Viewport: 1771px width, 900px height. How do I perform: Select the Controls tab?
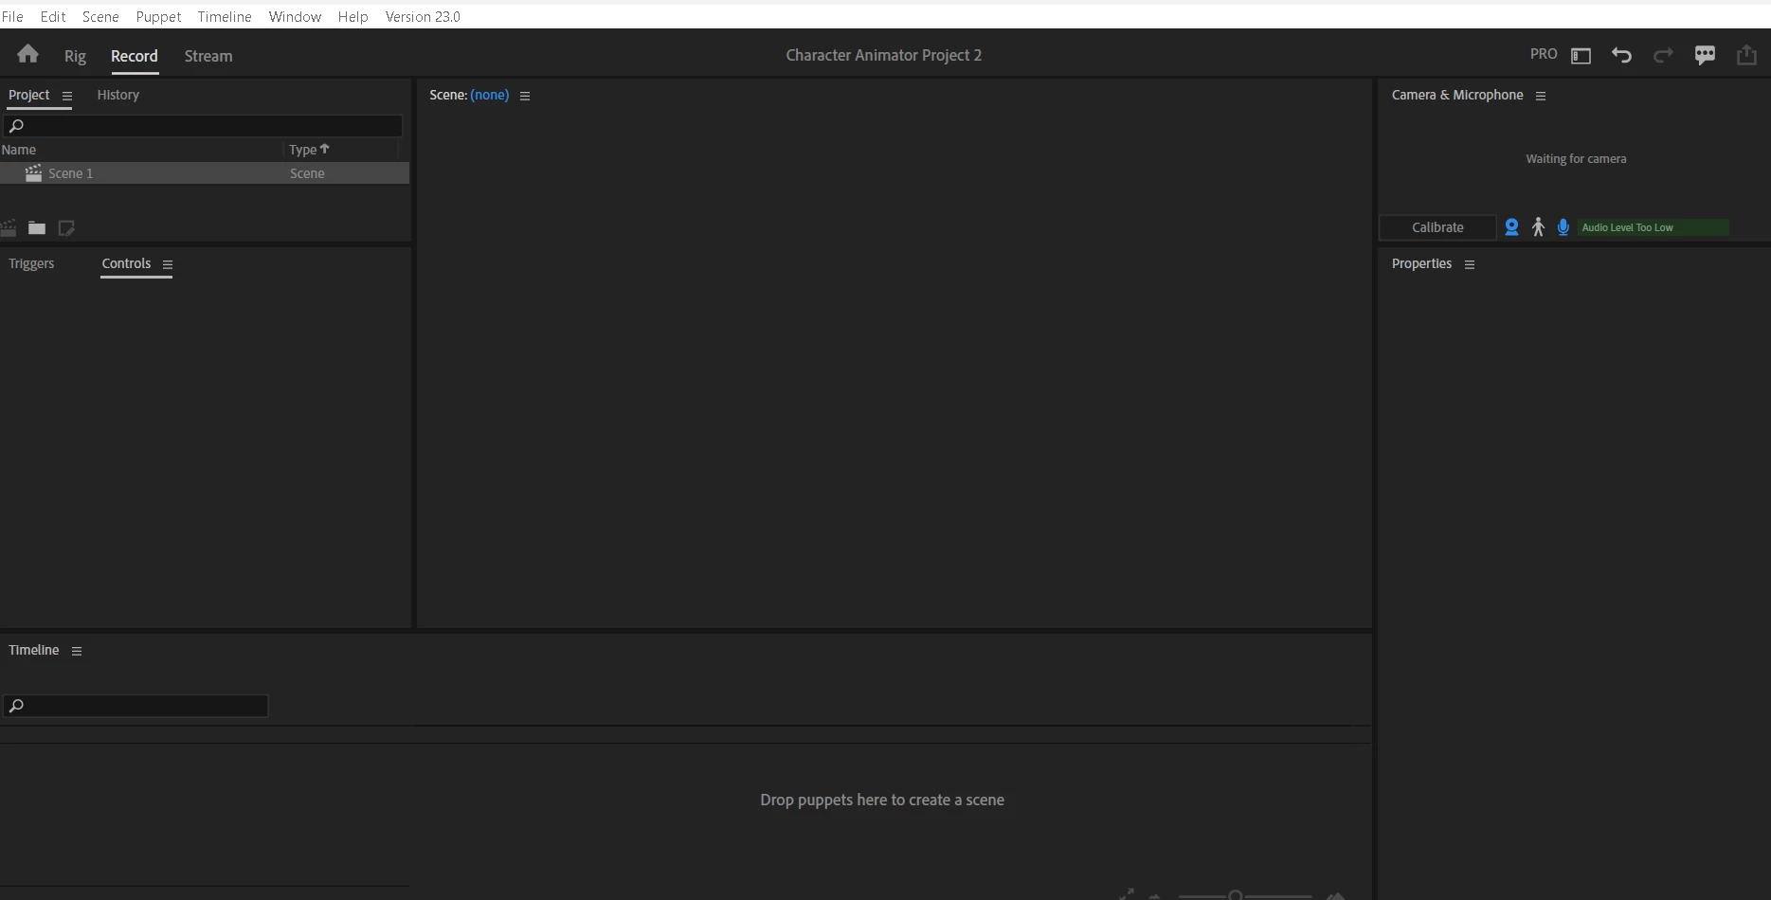coord(126,263)
